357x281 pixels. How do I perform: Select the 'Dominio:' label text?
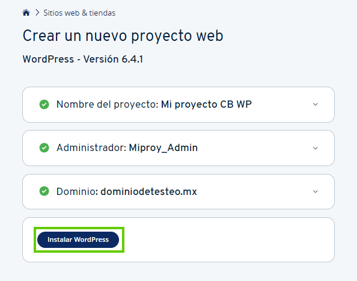(77, 191)
